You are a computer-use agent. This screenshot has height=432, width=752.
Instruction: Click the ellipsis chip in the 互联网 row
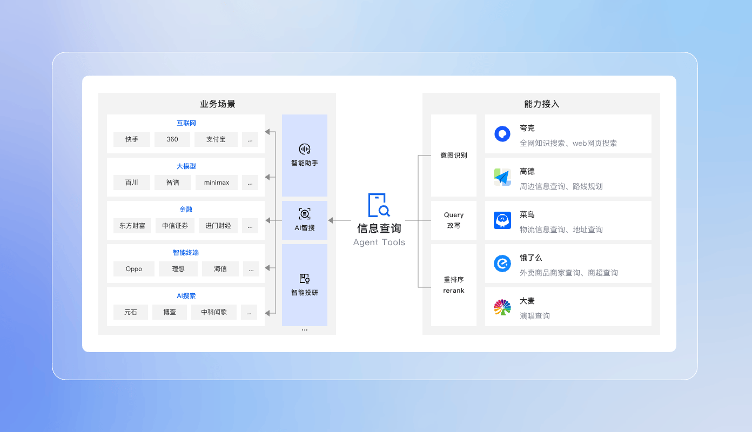click(x=250, y=139)
